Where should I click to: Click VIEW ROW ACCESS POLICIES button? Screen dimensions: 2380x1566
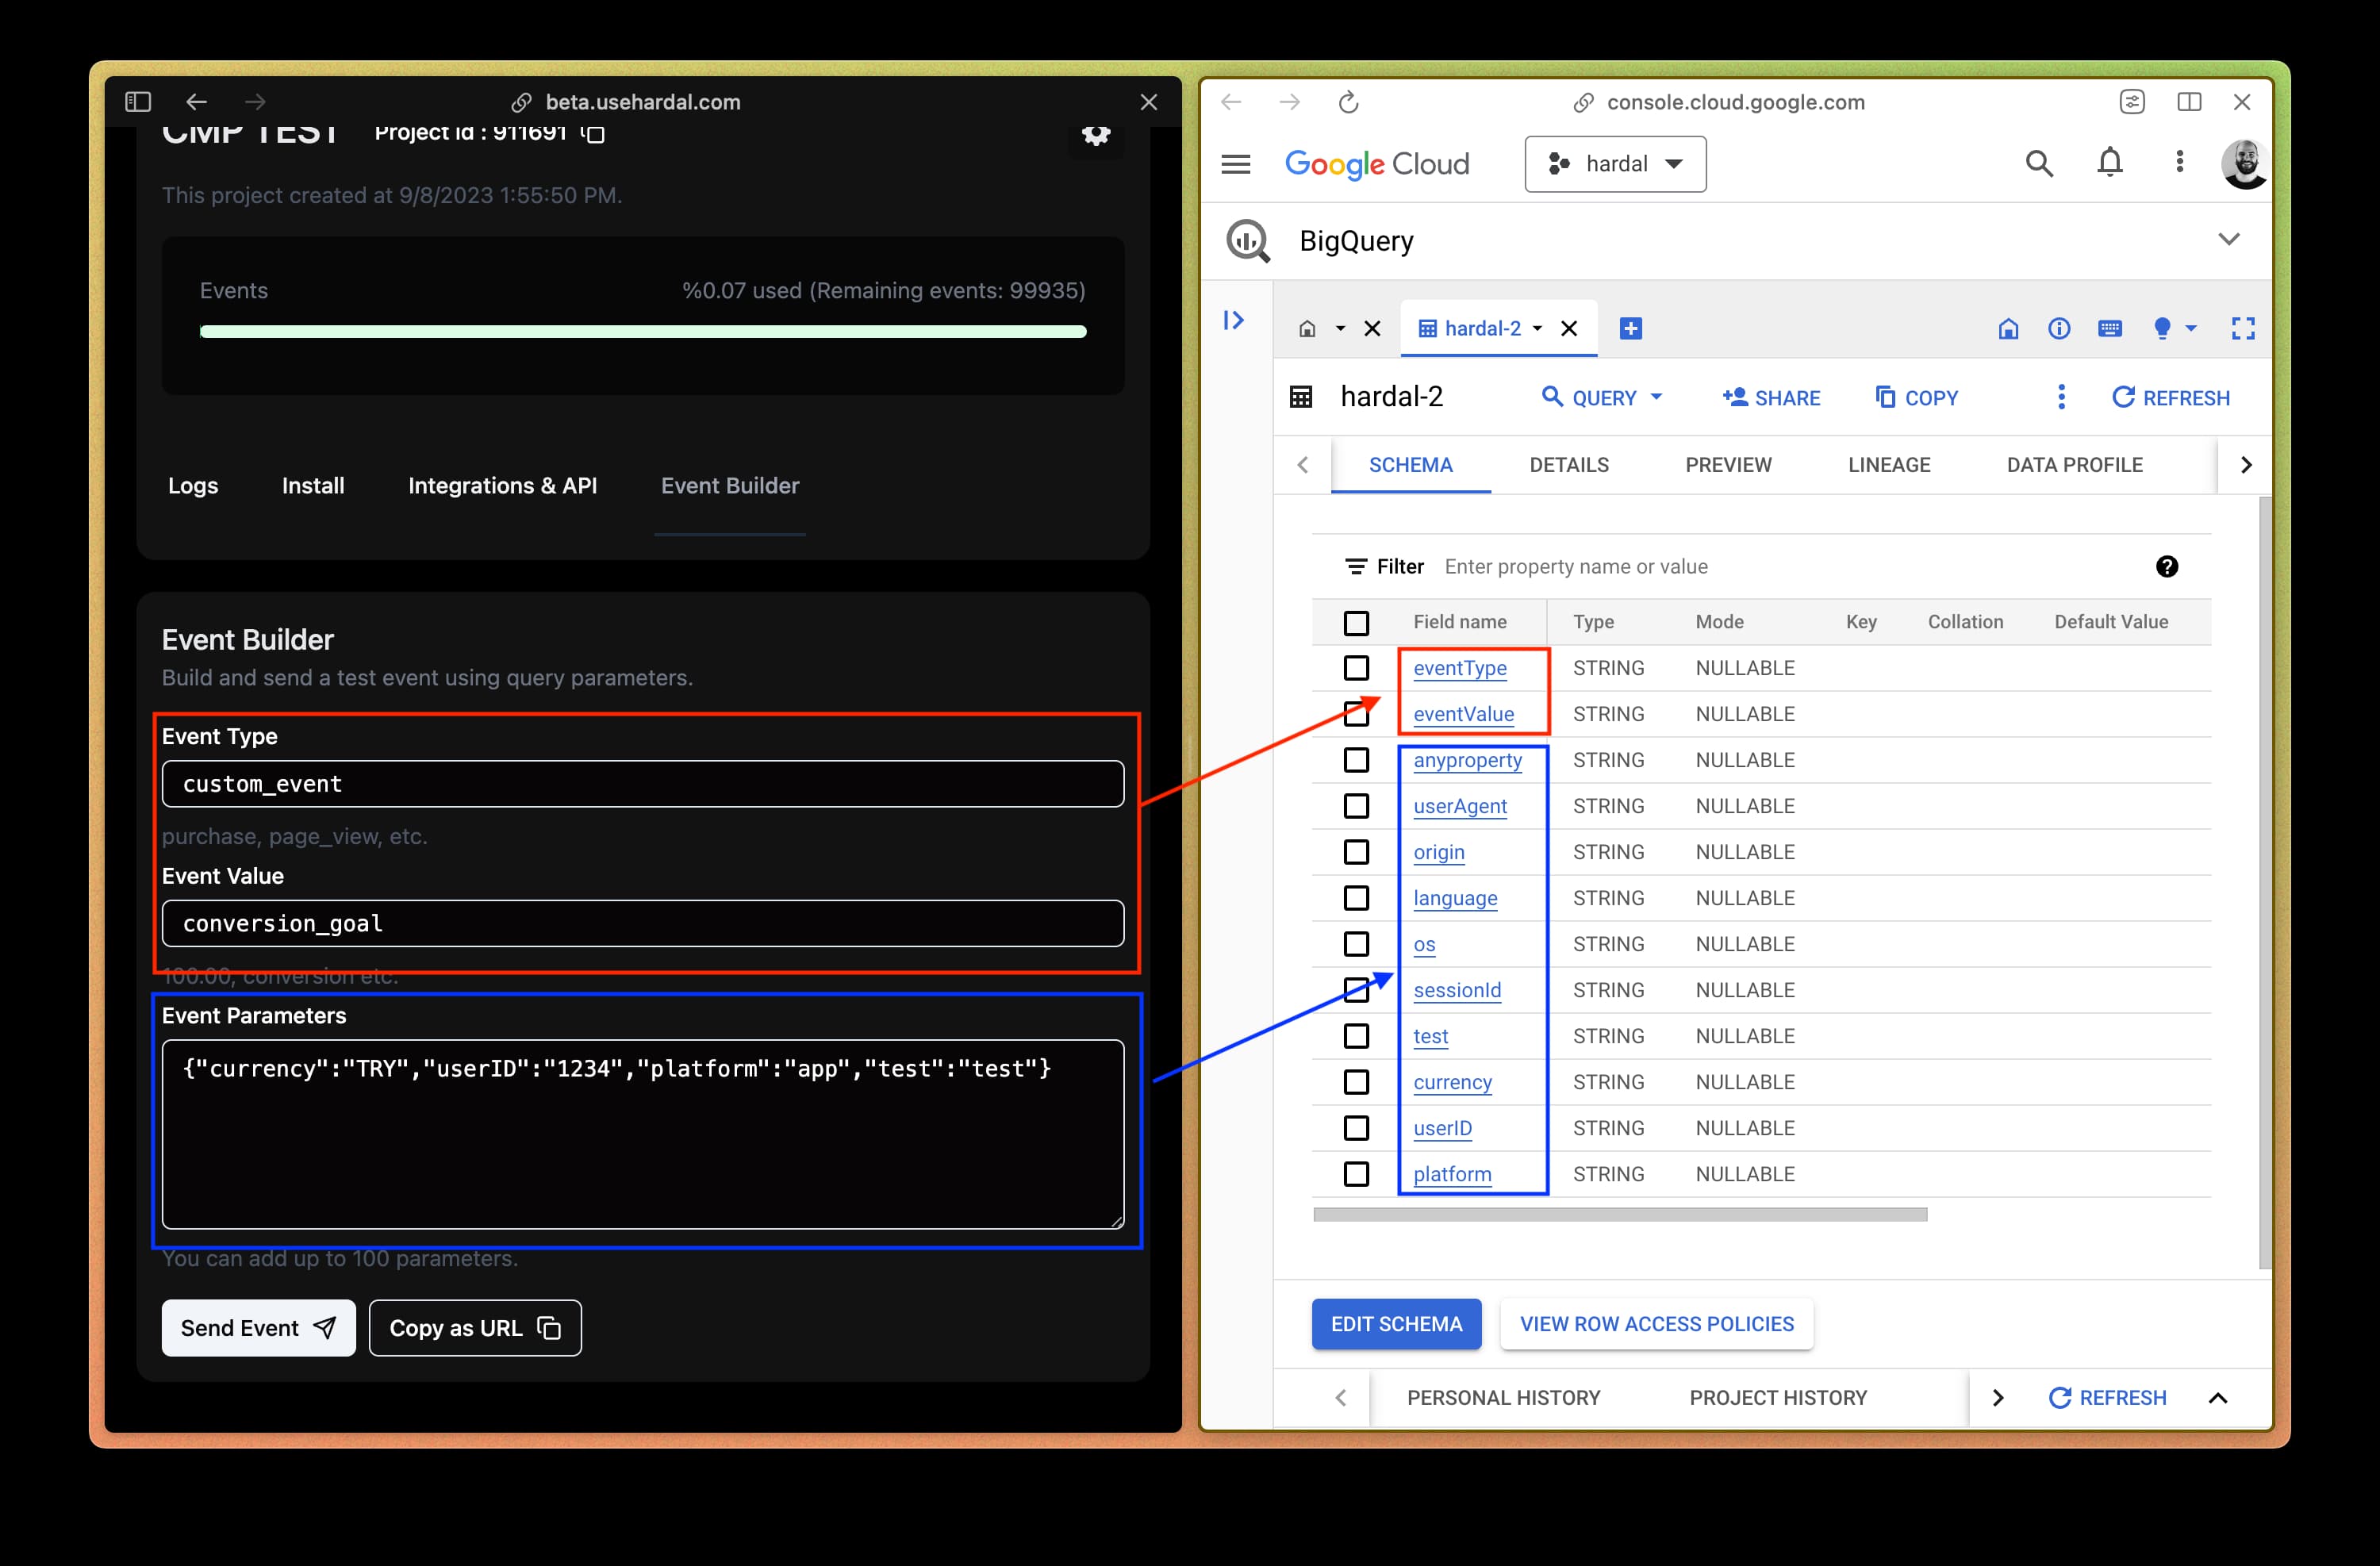click(1656, 1324)
